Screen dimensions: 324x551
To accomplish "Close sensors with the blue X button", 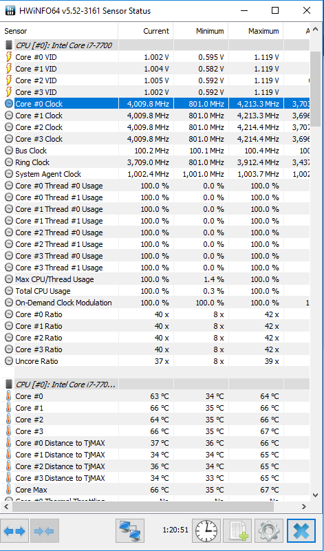I will pyautogui.click(x=301, y=530).
